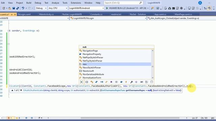The width and height of the screenshot is (216, 121).
Task: Open the Any CPU platform dropdown
Action: tap(58, 8)
